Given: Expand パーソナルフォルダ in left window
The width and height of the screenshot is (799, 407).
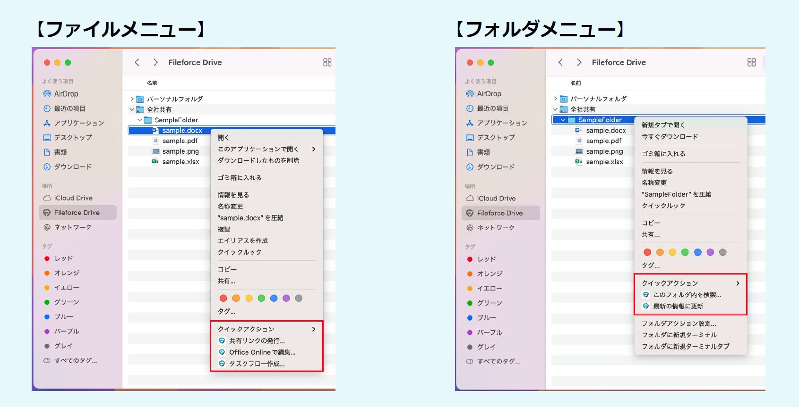Looking at the screenshot, I should (132, 99).
